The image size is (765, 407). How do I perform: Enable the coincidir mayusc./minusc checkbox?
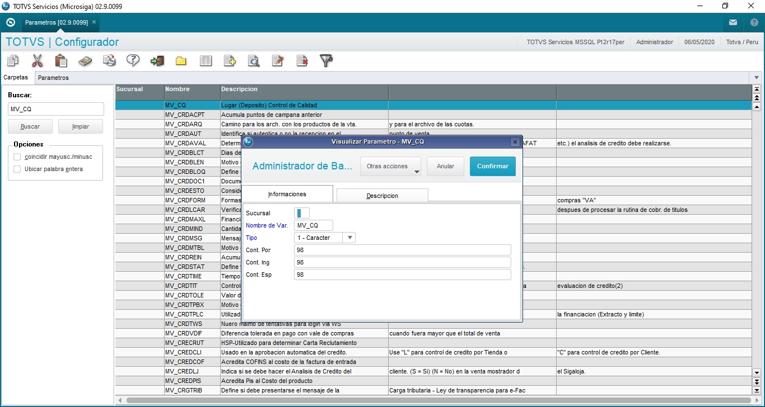17,157
